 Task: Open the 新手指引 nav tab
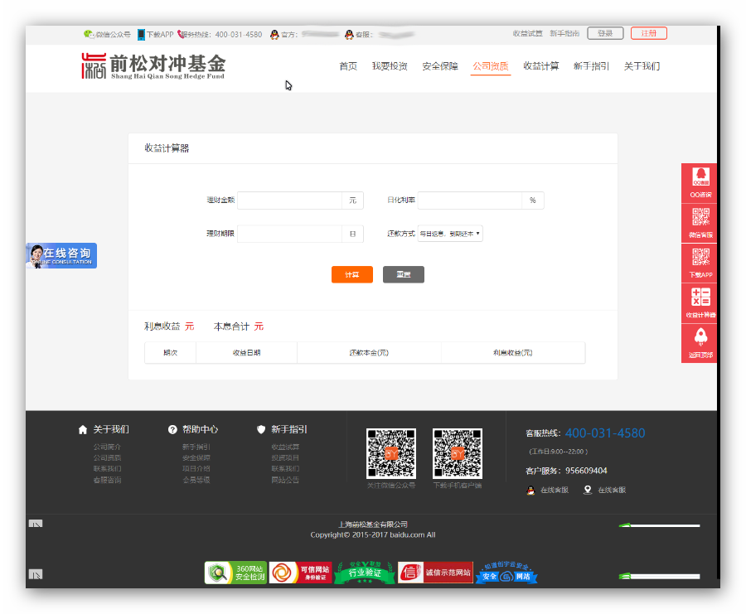pos(591,66)
